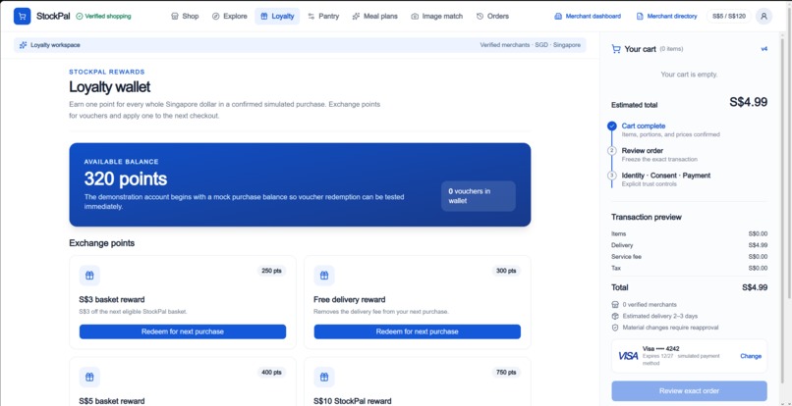Change the Visa 4242 payment method
Viewport: 792px width, 406px height.
coord(751,356)
